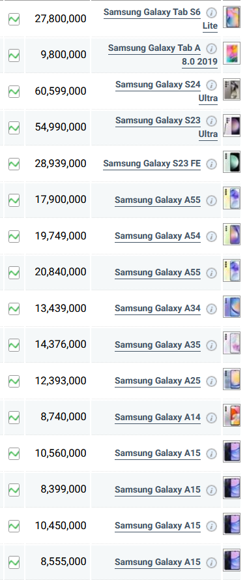Open info icon for Samsung Galaxy A14

(x=211, y=418)
